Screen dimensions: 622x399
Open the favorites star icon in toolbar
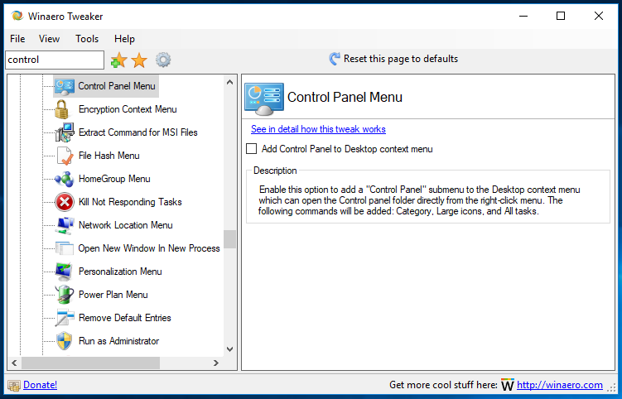pos(139,60)
